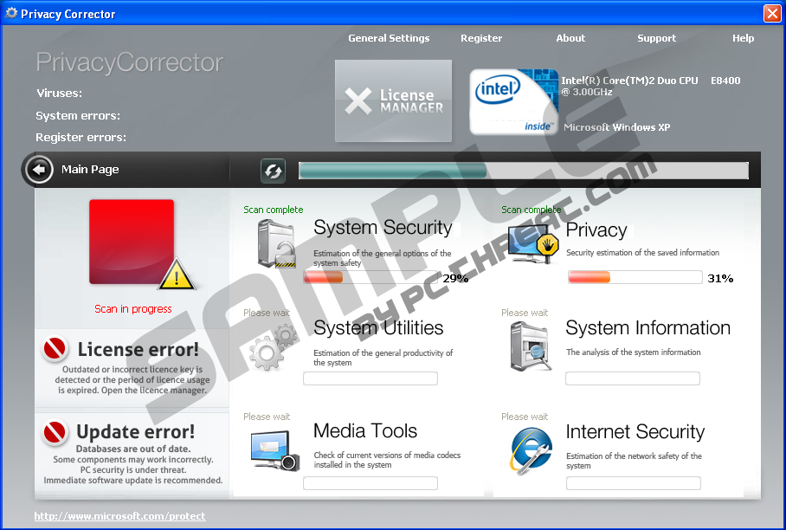
Task: Click the Update error prohibited icon
Action: (55, 432)
